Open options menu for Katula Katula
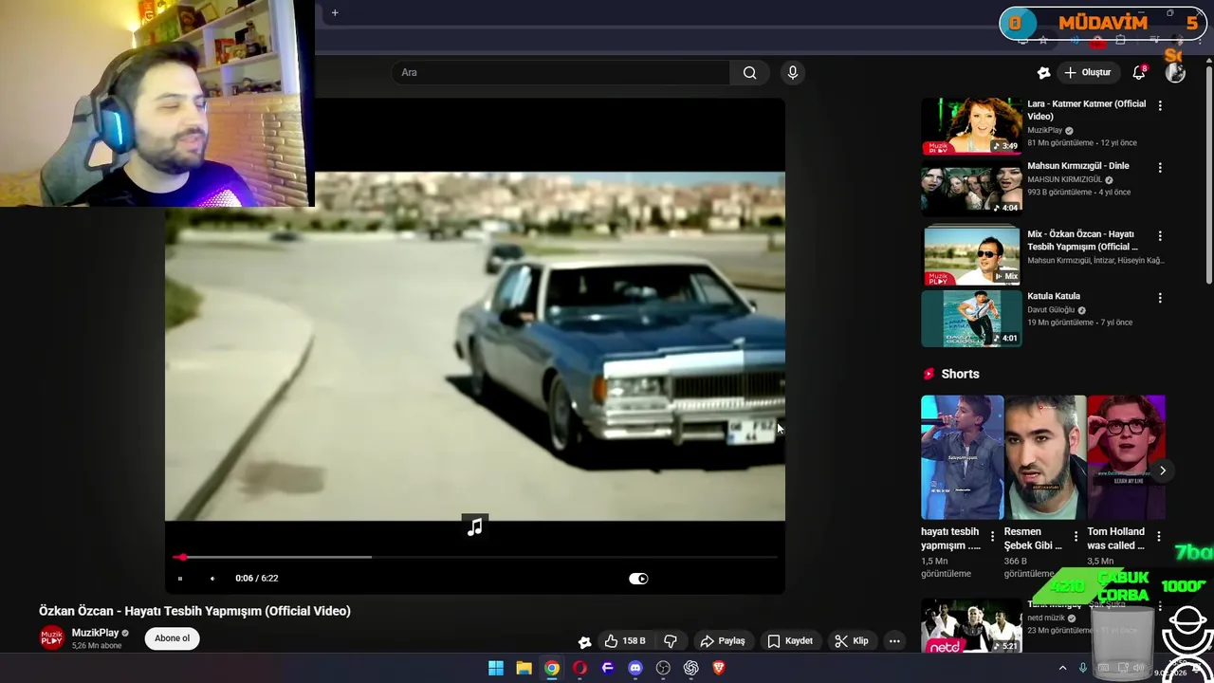 pyautogui.click(x=1160, y=297)
